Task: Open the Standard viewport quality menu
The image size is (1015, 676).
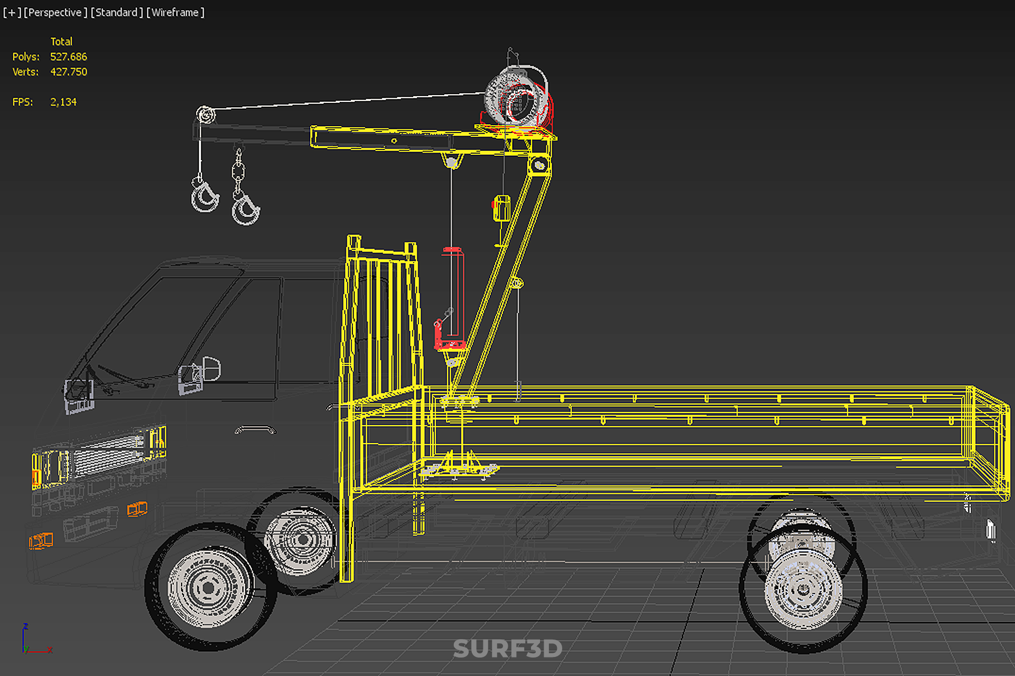Action: click(x=117, y=12)
